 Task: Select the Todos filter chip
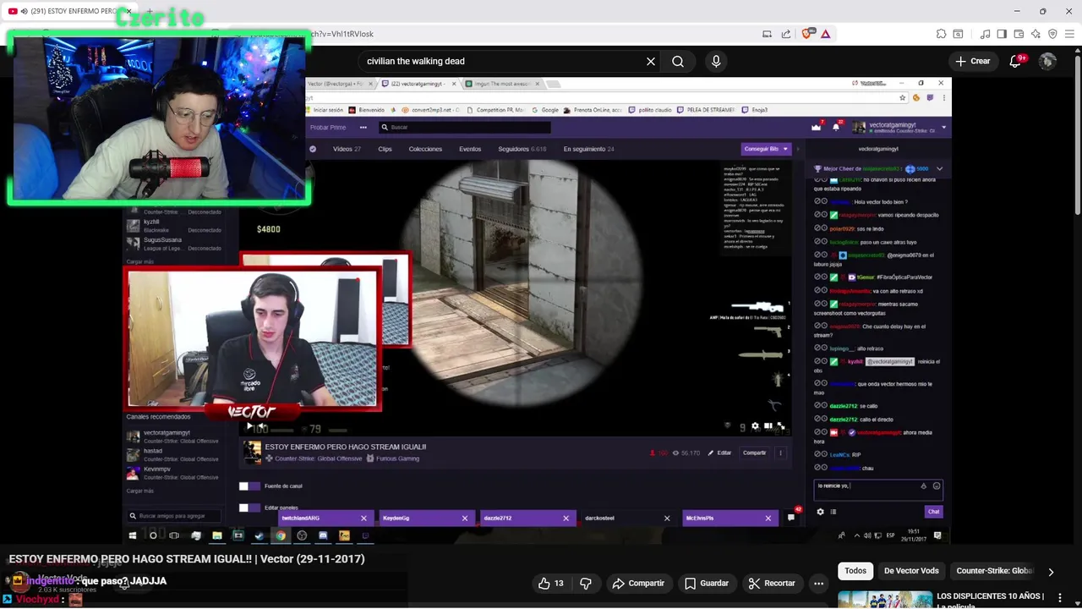coord(855,571)
